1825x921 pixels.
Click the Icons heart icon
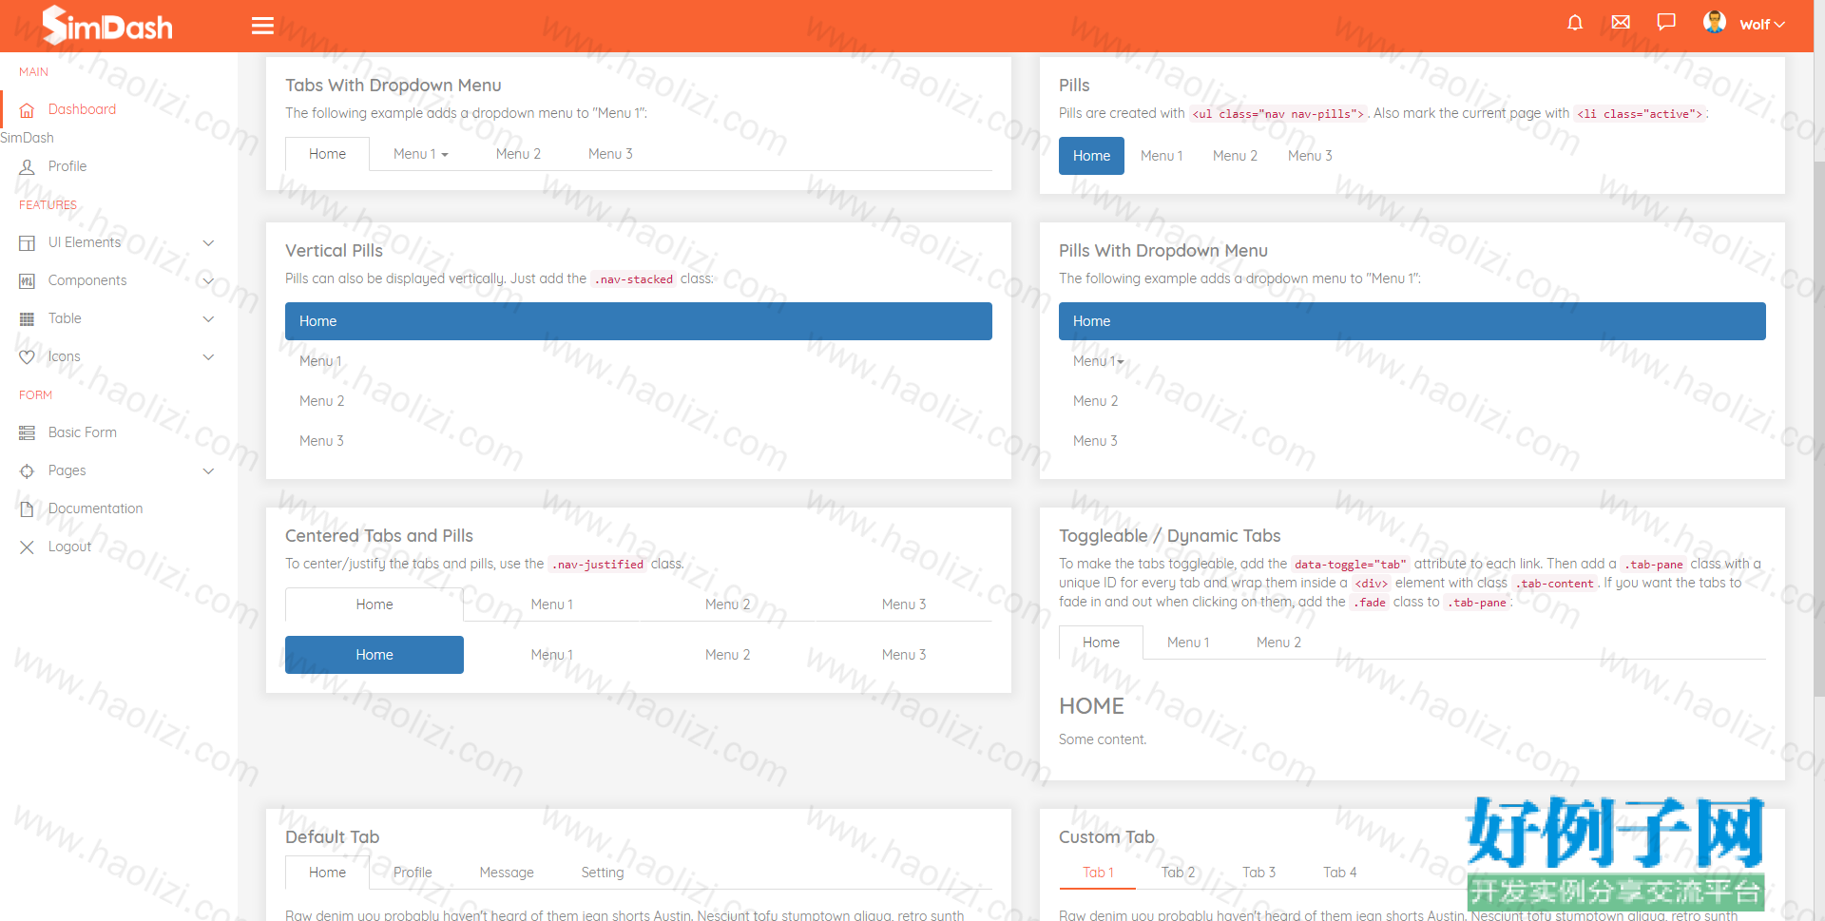(27, 356)
